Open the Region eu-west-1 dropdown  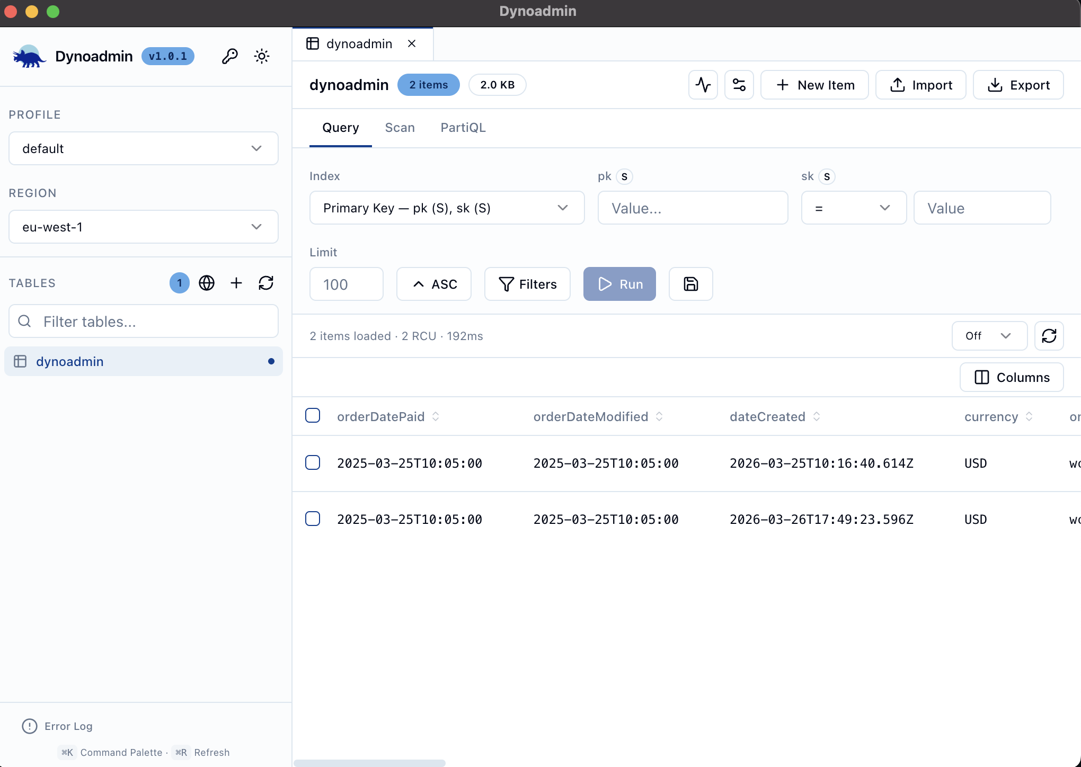(143, 227)
